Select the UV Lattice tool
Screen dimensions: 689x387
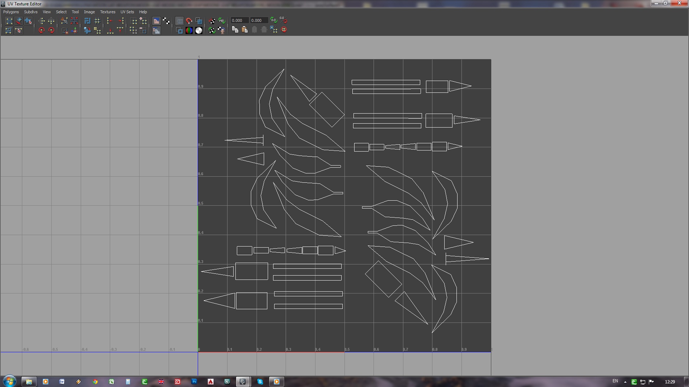[9, 21]
